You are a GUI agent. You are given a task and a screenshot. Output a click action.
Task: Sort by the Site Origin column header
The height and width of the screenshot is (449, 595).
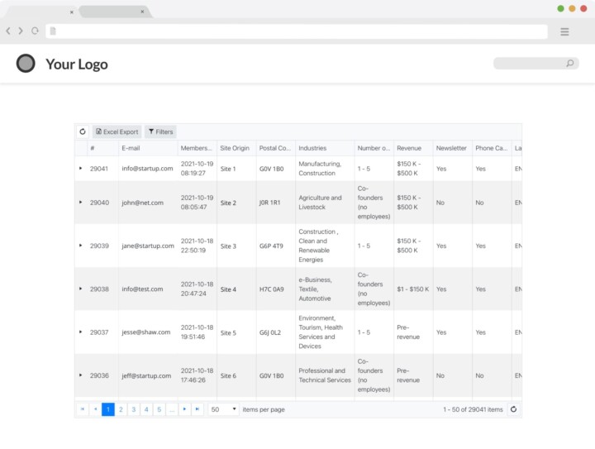[236, 148]
